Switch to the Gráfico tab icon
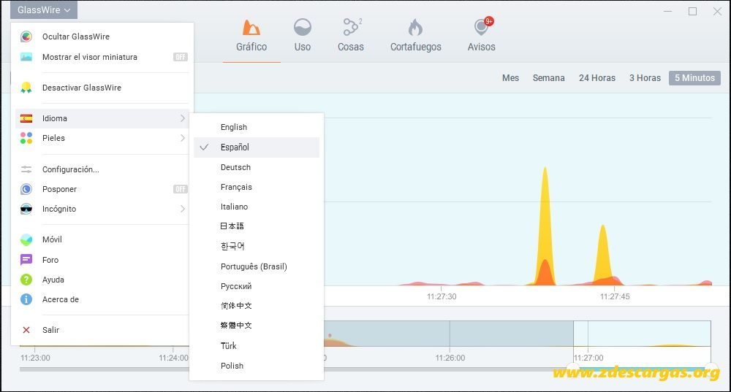731x392 pixels. (251, 28)
